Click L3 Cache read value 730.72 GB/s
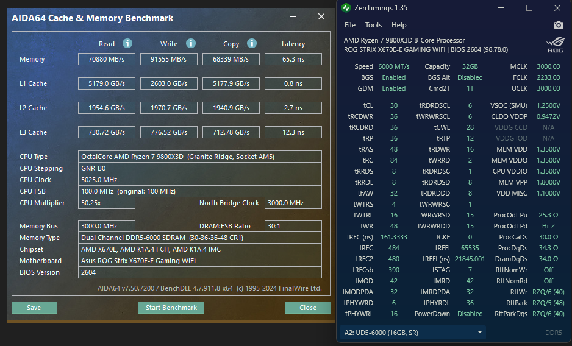Image resolution: width=572 pixels, height=346 pixels. point(107,132)
